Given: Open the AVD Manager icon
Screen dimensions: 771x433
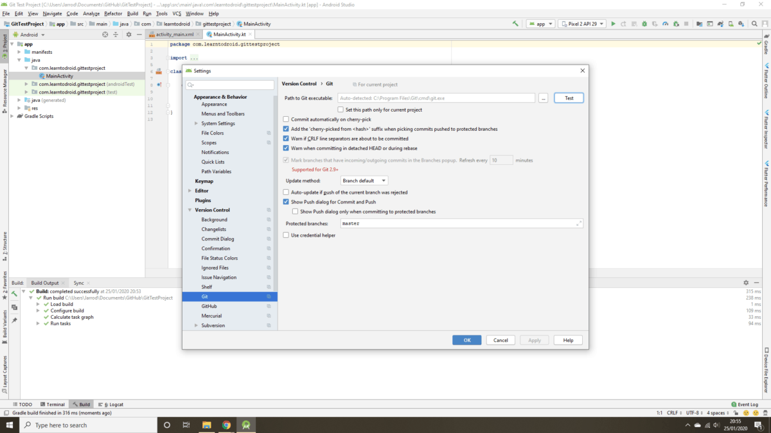Looking at the screenshot, I should pyautogui.click(x=710, y=23).
